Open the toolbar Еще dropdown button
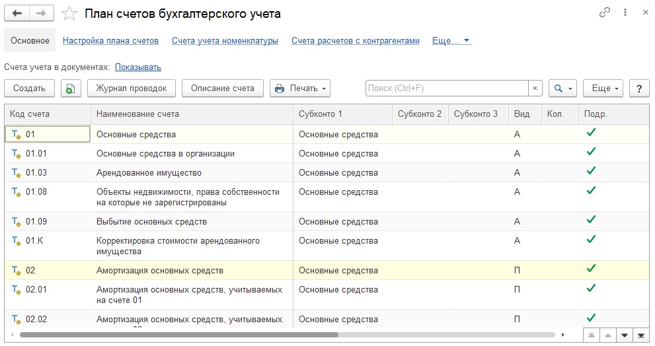The image size is (655, 346). pyautogui.click(x=603, y=88)
